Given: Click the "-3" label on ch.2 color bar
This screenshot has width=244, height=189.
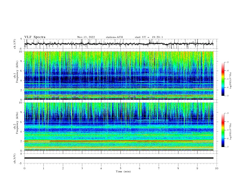Looking at the screenshot, I should [x=227, y=113].
